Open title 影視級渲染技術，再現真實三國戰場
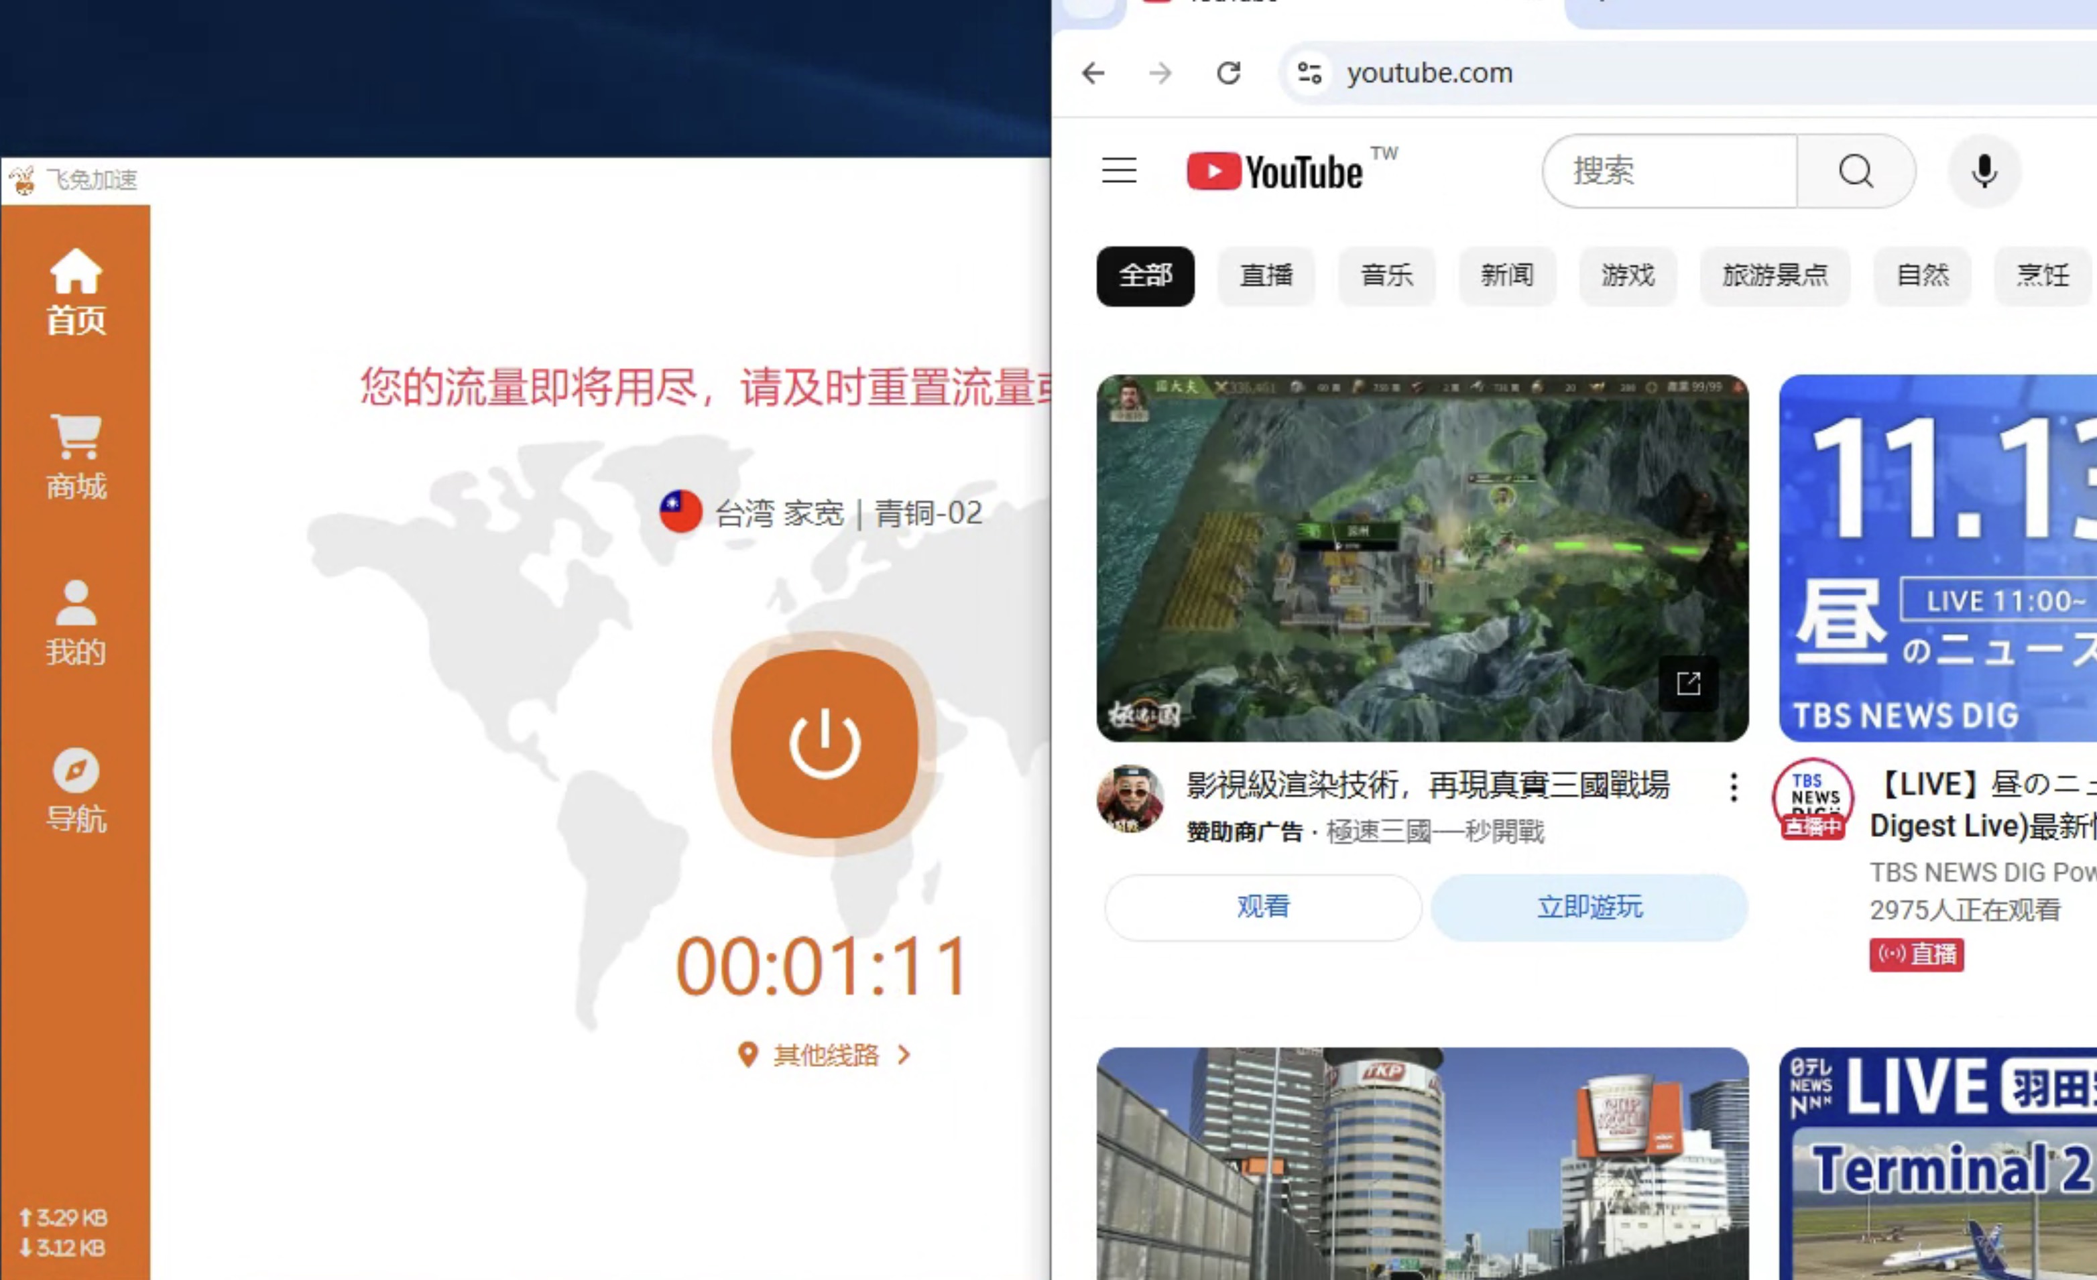Viewport: 2097px width, 1280px height. click(1428, 784)
